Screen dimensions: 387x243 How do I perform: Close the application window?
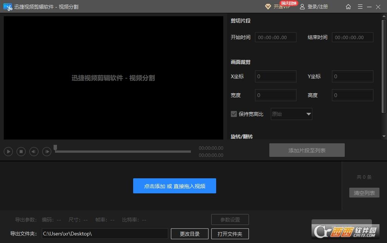[378, 7]
